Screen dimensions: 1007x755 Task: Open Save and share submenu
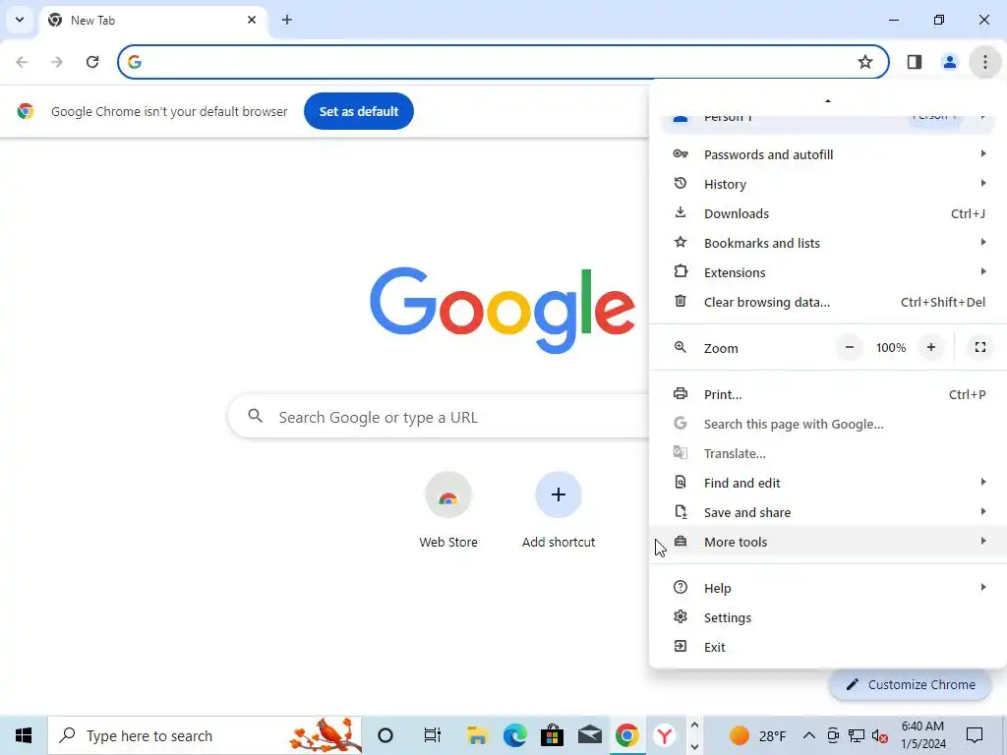click(x=828, y=513)
